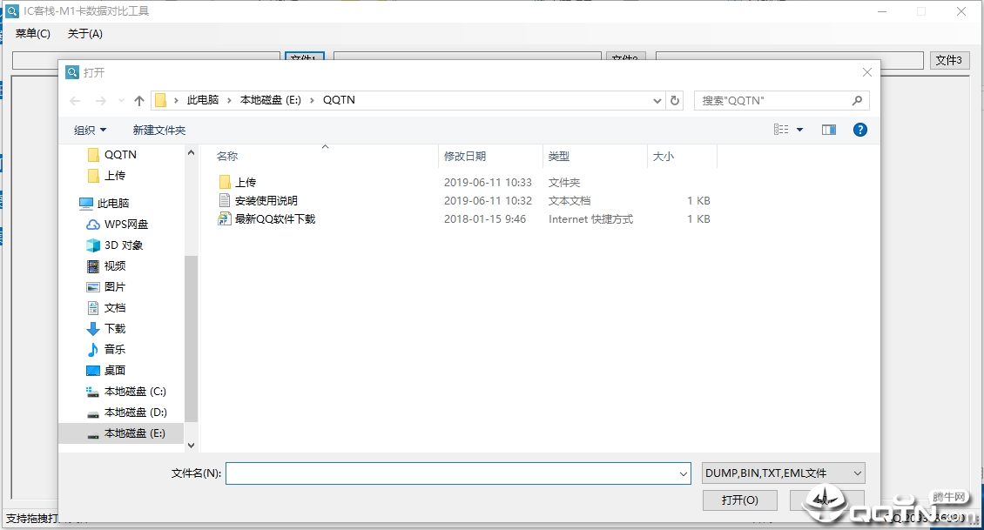
Task: Click the navigation pane scrollbar thumb
Action: pyautogui.click(x=191, y=339)
